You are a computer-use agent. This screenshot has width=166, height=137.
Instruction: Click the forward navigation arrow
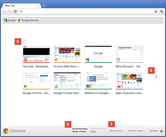click(x=10, y=12)
